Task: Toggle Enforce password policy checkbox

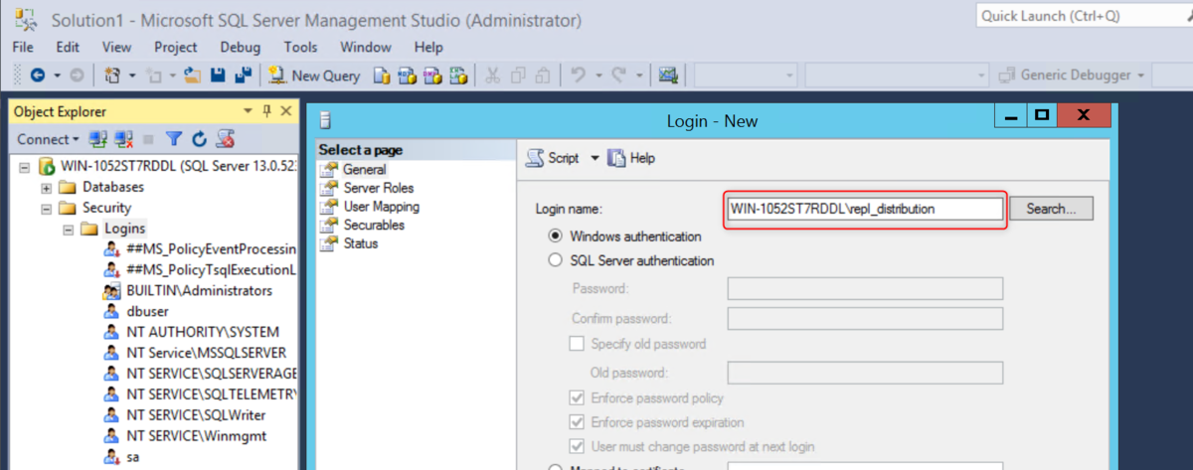Action: coord(576,397)
